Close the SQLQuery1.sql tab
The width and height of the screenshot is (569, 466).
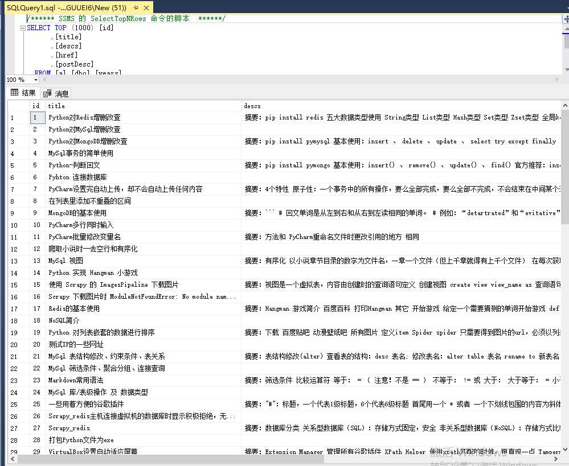coord(146,7)
